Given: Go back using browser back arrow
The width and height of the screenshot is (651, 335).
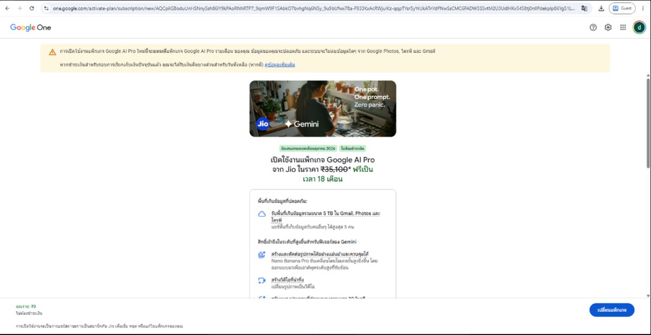Looking at the screenshot, I should click(7, 9).
